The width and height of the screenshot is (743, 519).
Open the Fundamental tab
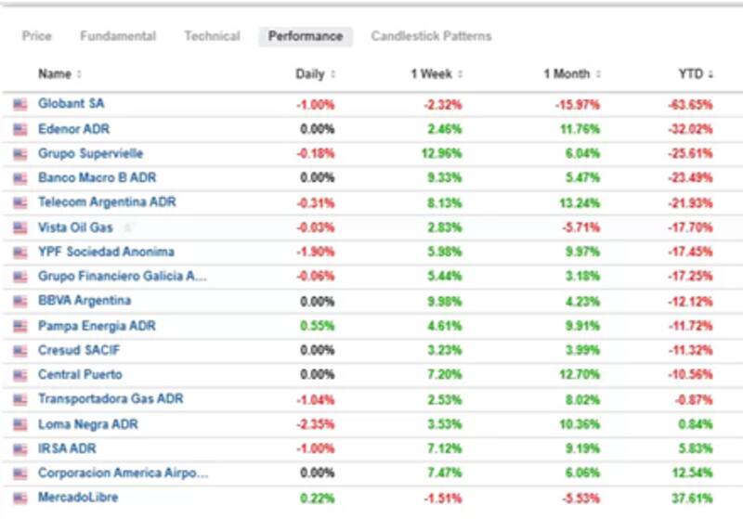pos(118,36)
